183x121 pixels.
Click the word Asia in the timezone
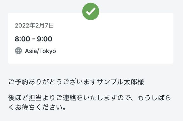pyautogui.click(x=31, y=51)
